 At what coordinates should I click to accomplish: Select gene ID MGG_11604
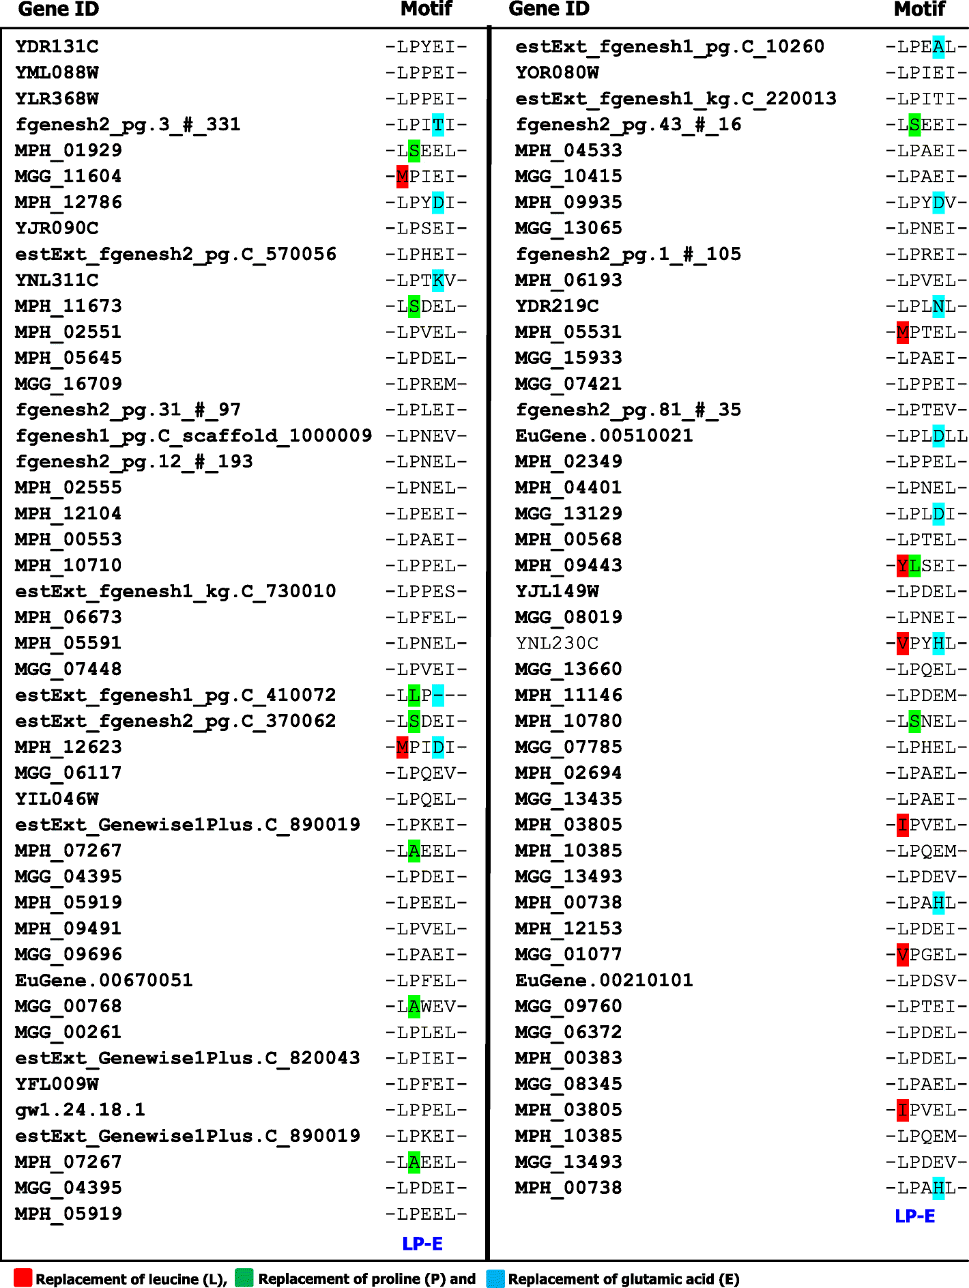tap(69, 176)
